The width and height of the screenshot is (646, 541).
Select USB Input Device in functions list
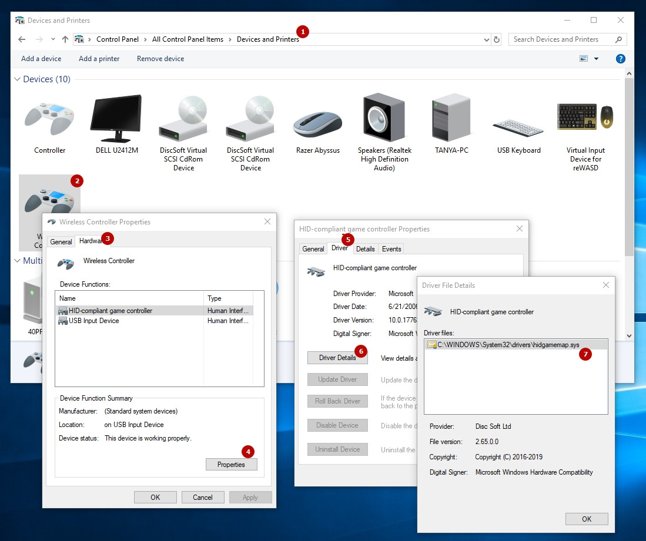pyautogui.click(x=93, y=321)
